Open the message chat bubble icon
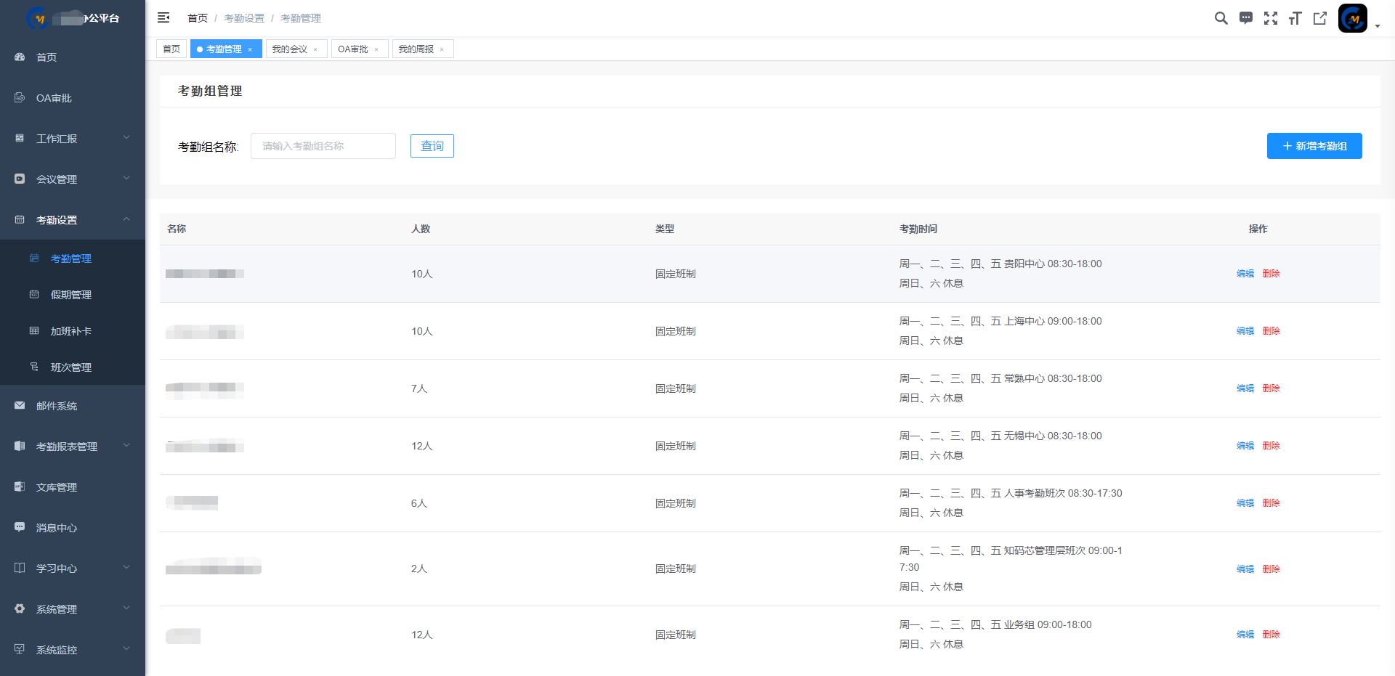Viewport: 1395px width, 676px height. (x=1246, y=18)
